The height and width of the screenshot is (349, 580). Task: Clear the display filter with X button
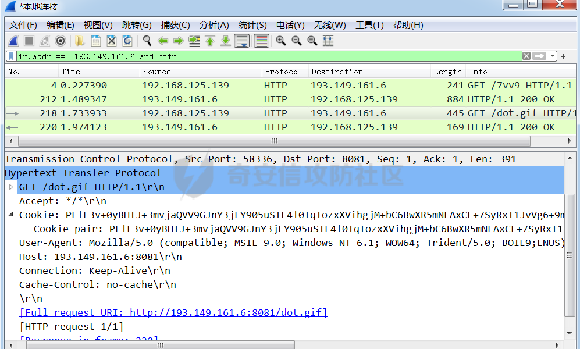click(526, 56)
